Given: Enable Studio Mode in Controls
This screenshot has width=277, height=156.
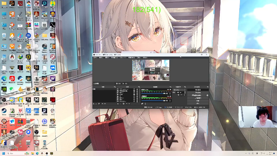Looking at the screenshot, I should [x=198, y=98].
